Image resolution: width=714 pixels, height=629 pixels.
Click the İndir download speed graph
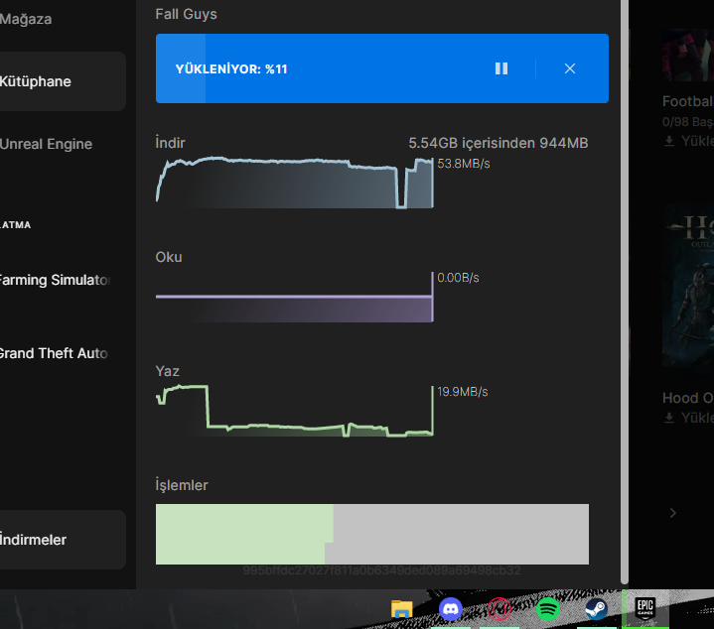[294, 183]
